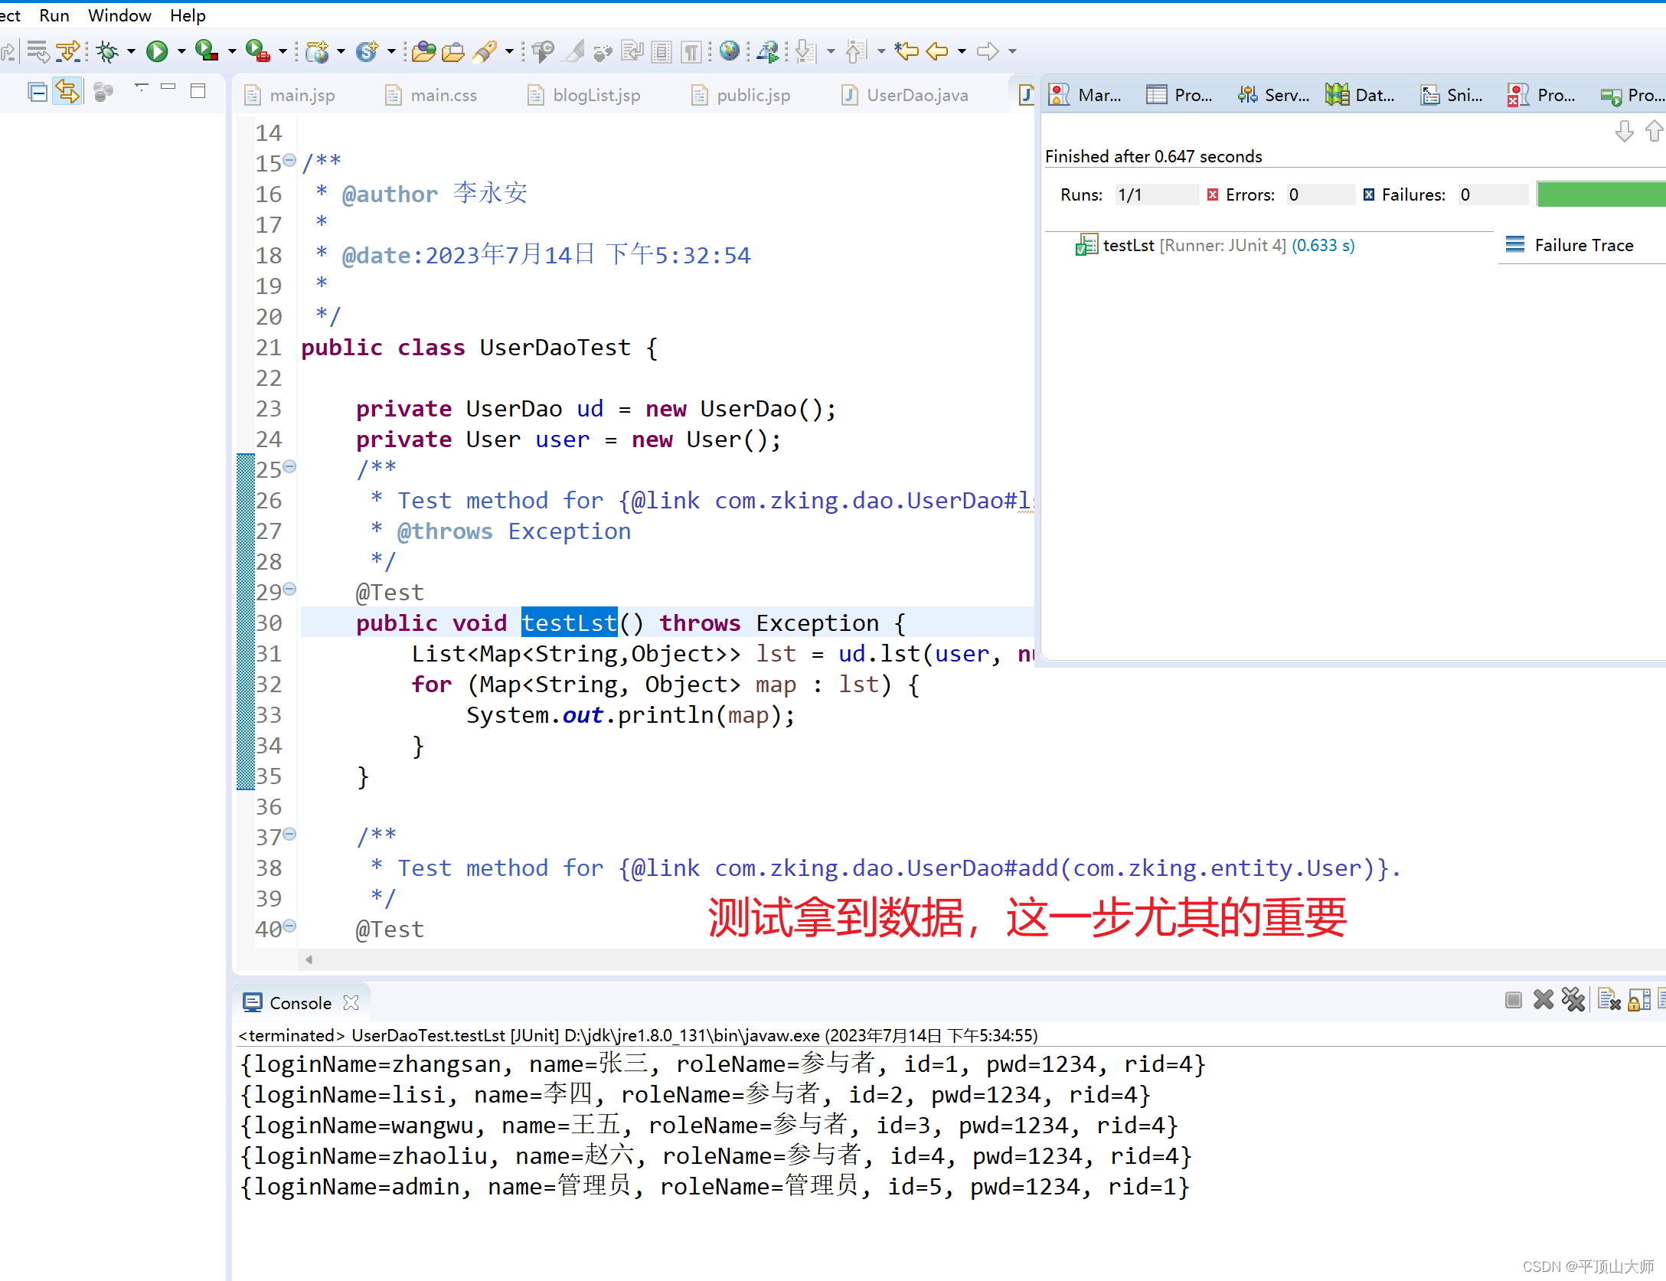This screenshot has height=1281, width=1666.
Task: Click Remove All Terminated Launches icon
Action: tap(1573, 1000)
